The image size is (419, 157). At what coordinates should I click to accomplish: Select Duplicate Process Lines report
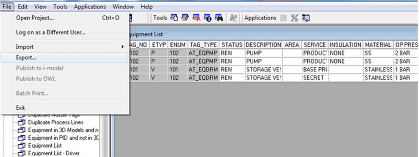click(x=56, y=122)
